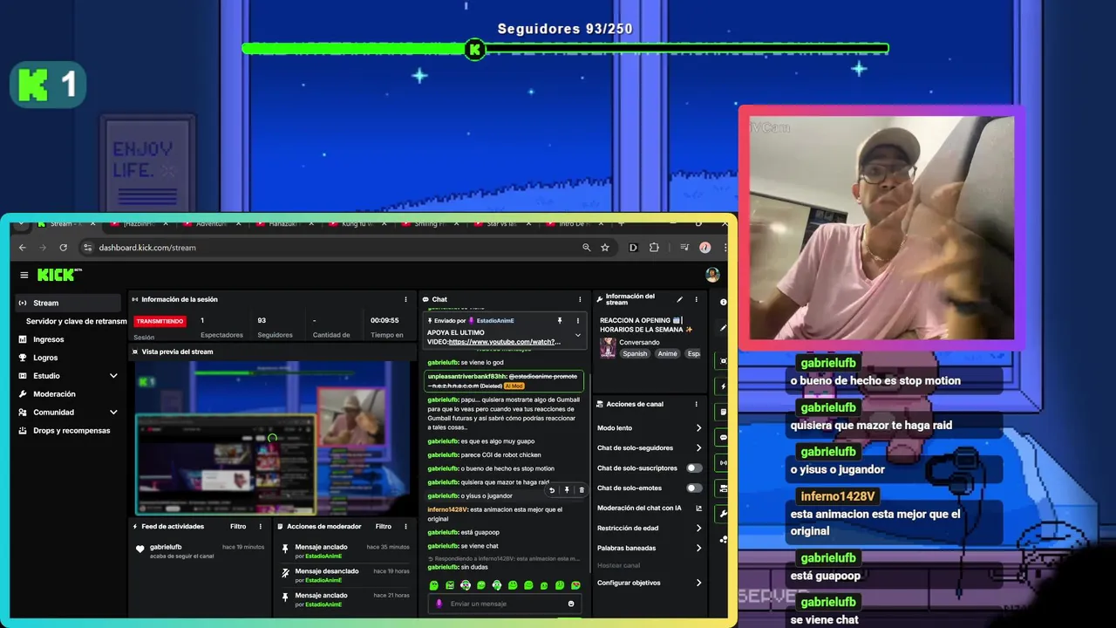Image resolution: width=1116 pixels, height=628 pixels.
Task: Open Configurar objetivos arrow
Action: click(698, 583)
